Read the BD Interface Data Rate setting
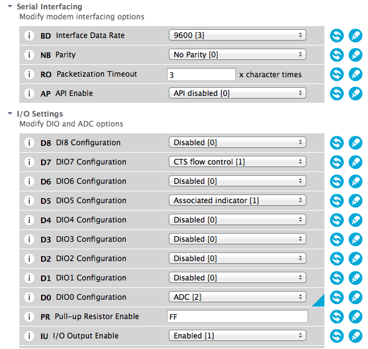The width and height of the screenshot is (368, 349). pos(337,36)
